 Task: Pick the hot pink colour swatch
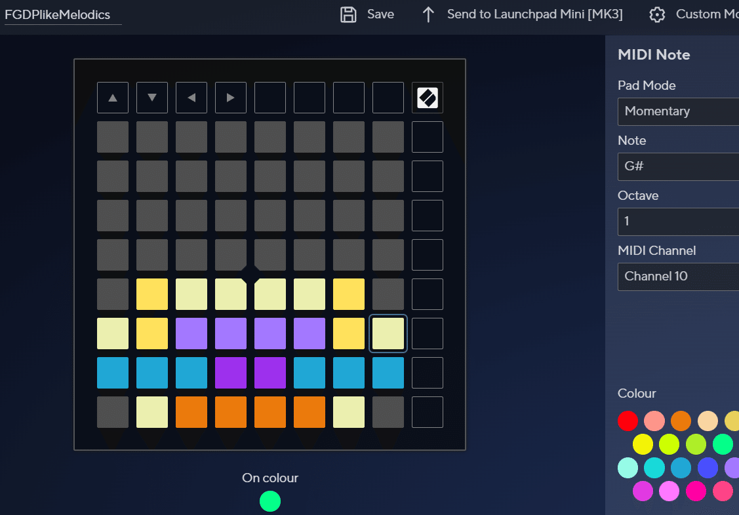696,491
